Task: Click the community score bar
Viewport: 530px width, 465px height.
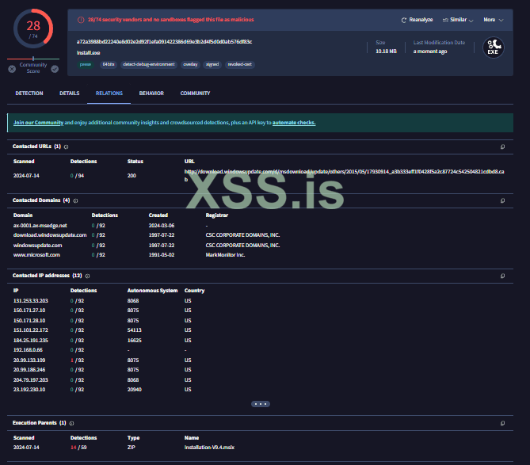Action: coord(33,60)
